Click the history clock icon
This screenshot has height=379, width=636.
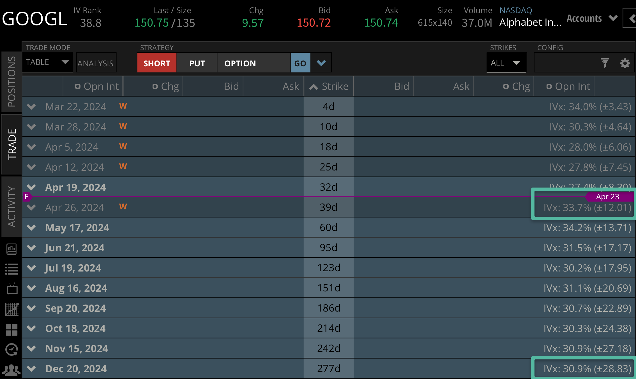[x=11, y=350]
